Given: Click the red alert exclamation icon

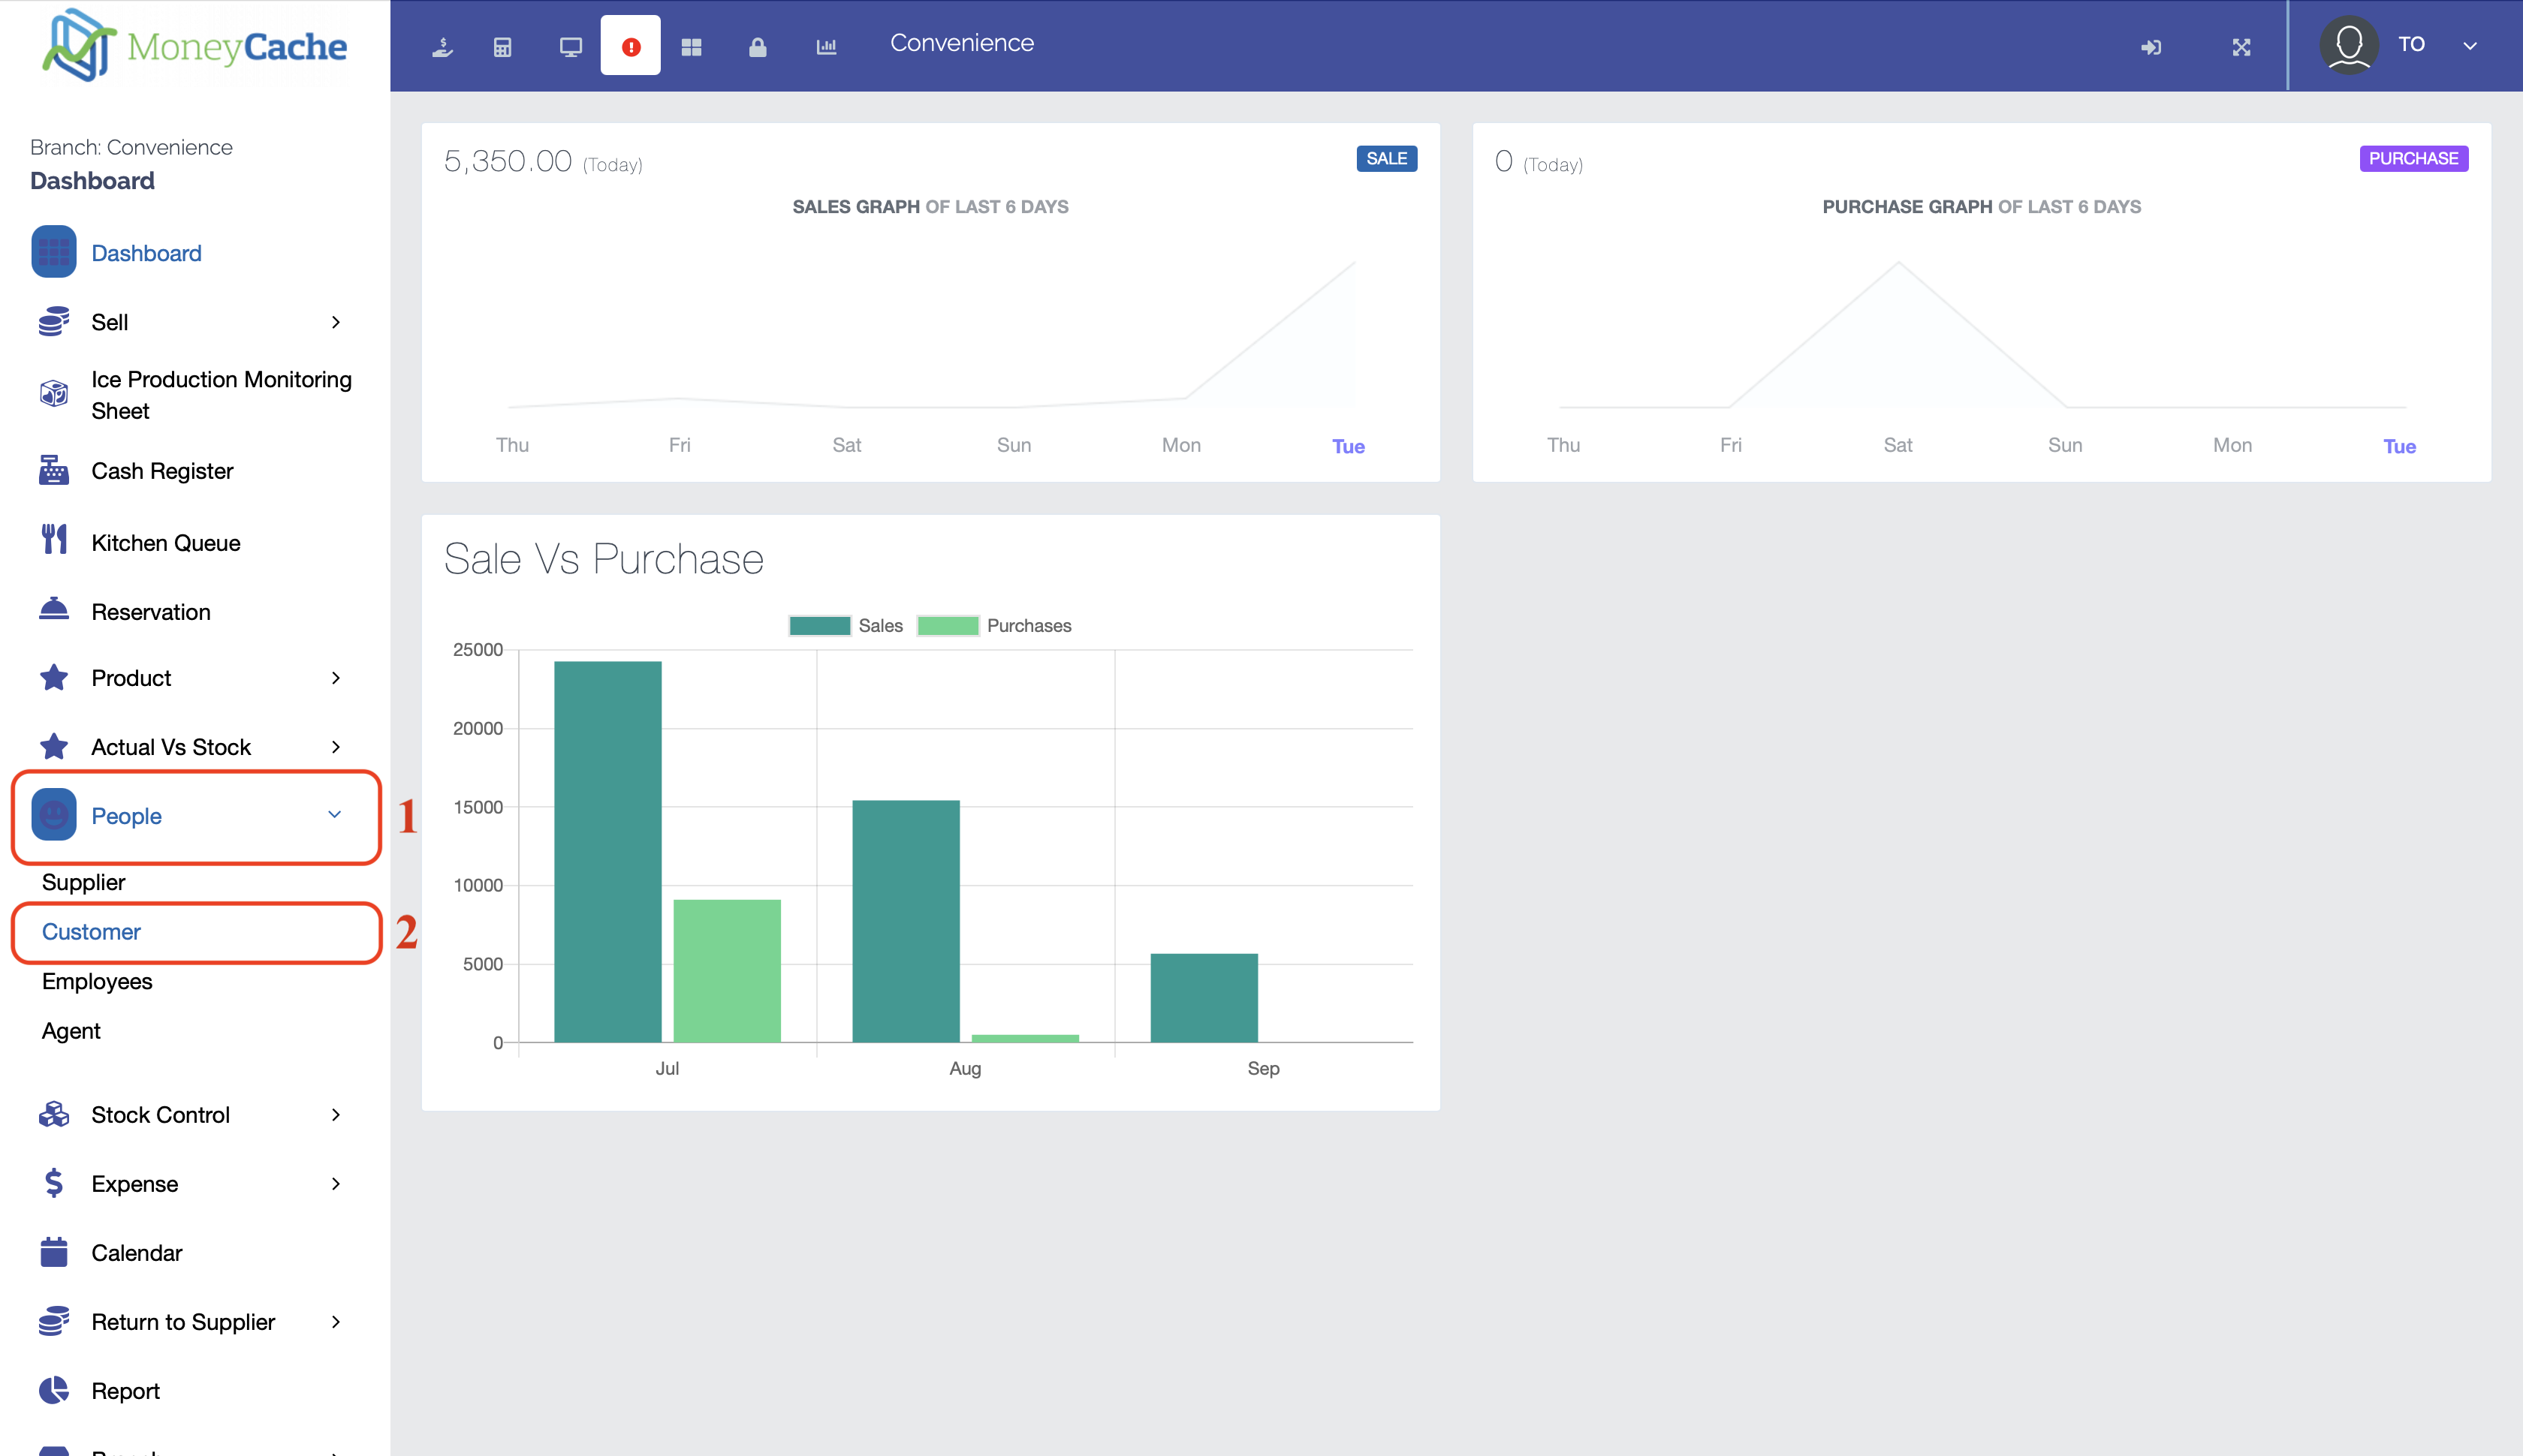Looking at the screenshot, I should (630, 47).
